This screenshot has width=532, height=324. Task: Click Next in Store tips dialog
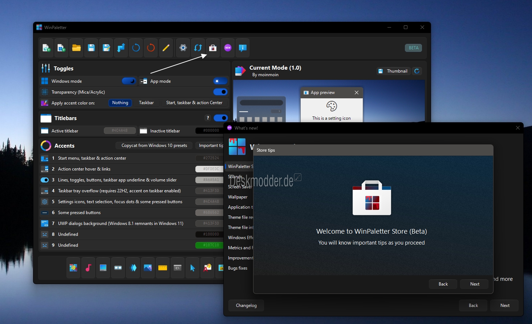click(x=475, y=284)
